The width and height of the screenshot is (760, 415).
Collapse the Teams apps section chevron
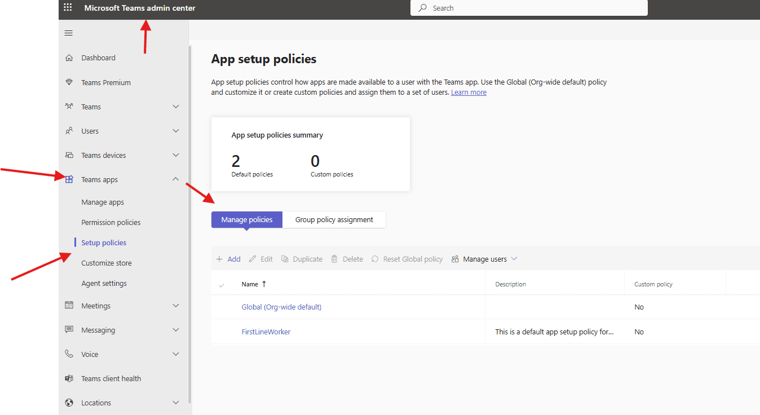(x=175, y=179)
